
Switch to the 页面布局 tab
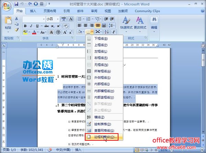pyautogui.click(x=50, y=11)
